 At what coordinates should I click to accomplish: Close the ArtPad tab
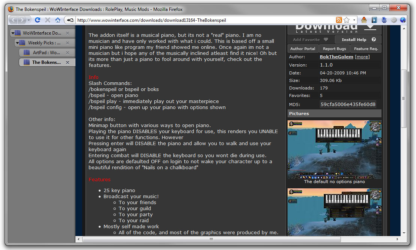click(68, 53)
